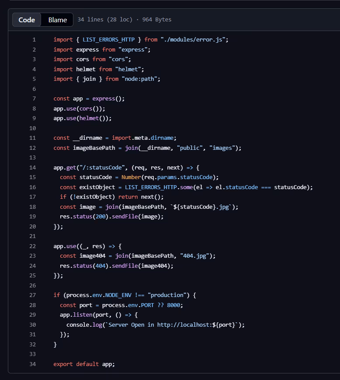Click NODE_ENV on line 27
Image resolution: width=340 pixels, height=380 pixels.
tap(118, 295)
